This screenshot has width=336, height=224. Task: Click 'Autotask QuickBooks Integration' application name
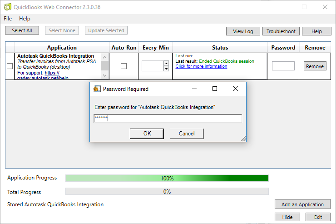click(55, 56)
